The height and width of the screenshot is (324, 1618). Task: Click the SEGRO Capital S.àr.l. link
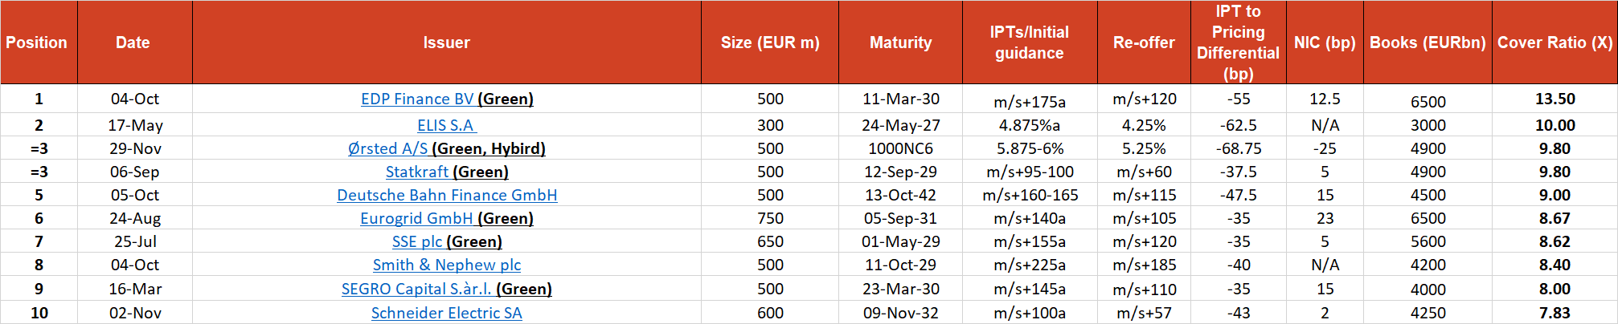point(416,289)
